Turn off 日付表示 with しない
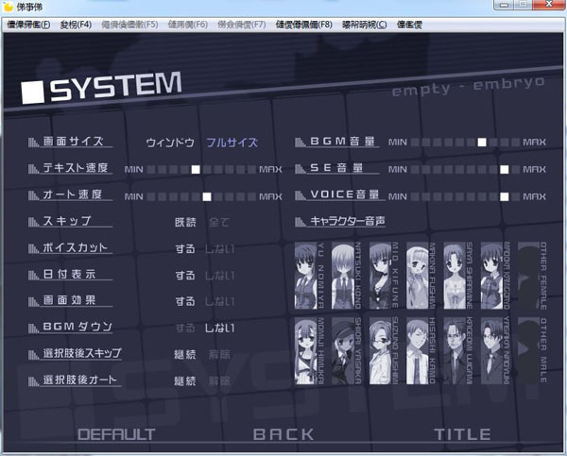 click(x=220, y=276)
